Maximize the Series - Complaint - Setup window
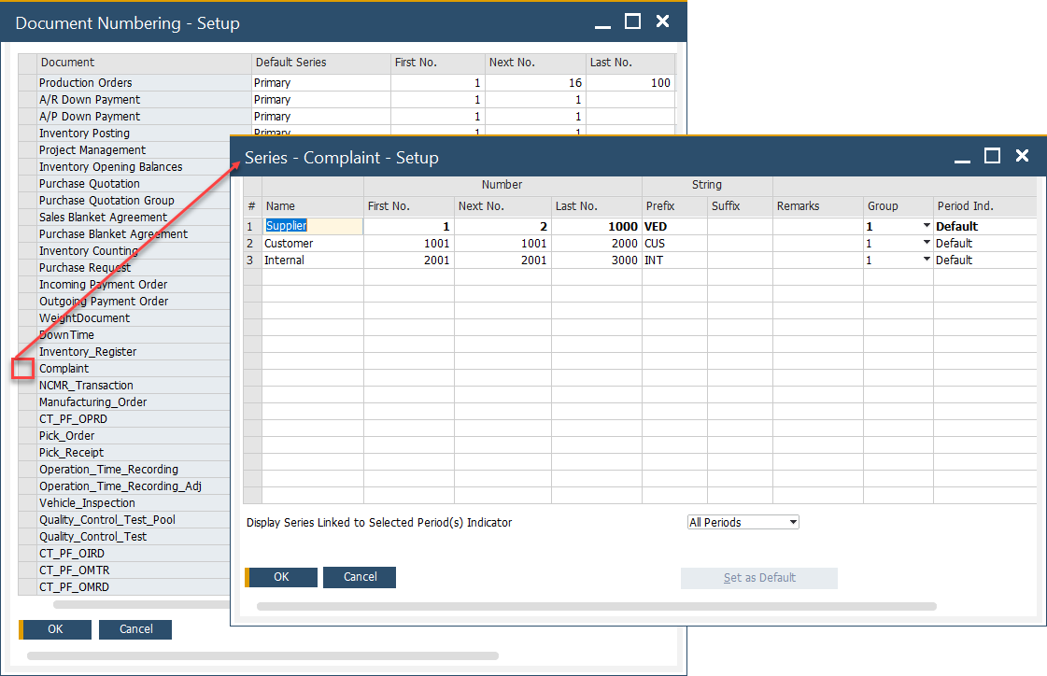Screen dimensions: 1047x676 coord(992,156)
